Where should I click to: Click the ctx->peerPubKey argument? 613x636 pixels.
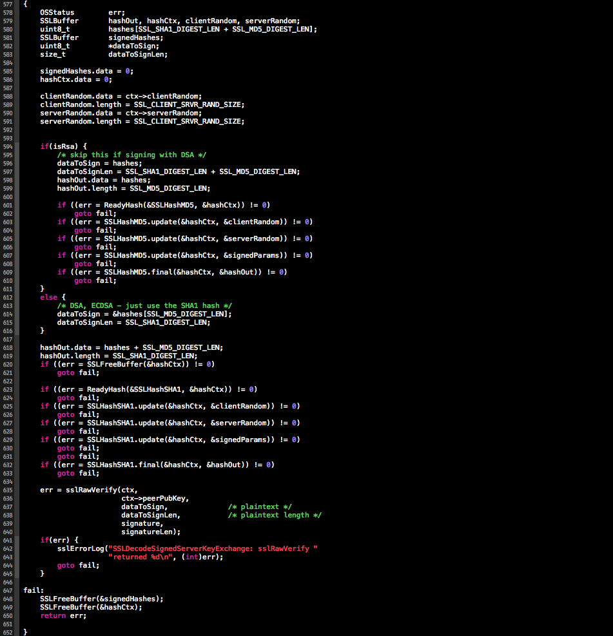coord(155,498)
